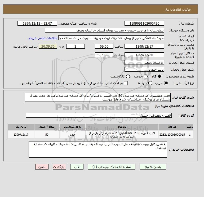The height and width of the screenshot is (197, 204).
Task: Click the goods group field لامپ و تجهیزات روشنائی
Action: [x=99, y=115]
